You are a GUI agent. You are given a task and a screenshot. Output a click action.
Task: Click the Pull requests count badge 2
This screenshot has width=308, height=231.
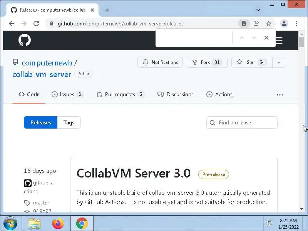(141, 94)
